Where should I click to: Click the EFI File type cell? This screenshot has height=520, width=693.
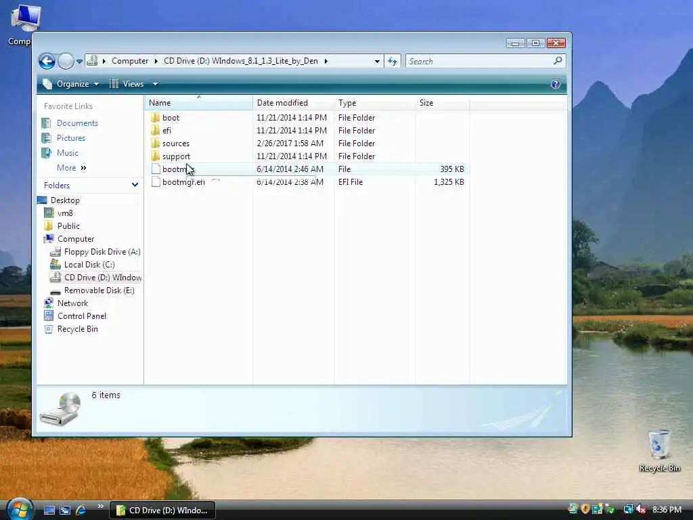point(351,182)
